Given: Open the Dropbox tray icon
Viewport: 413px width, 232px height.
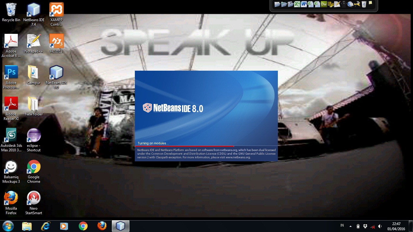Looking at the screenshot, I should point(365,226).
